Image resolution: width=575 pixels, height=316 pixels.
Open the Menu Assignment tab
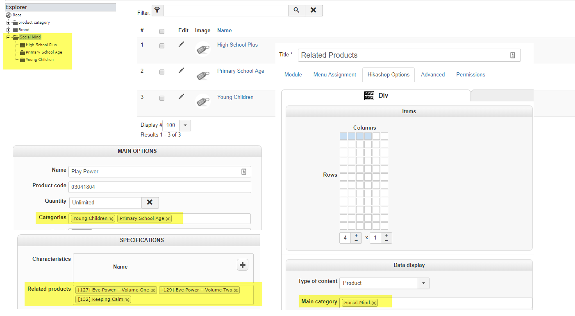pyautogui.click(x=335, y=75)
